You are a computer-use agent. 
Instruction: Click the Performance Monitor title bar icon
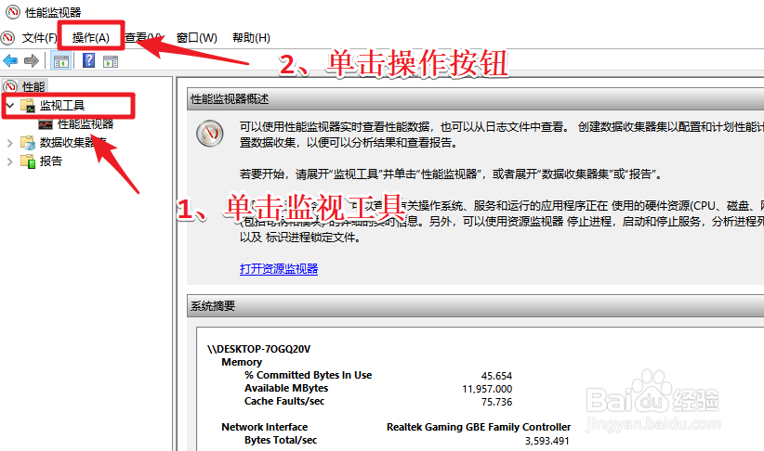(13, 12)
